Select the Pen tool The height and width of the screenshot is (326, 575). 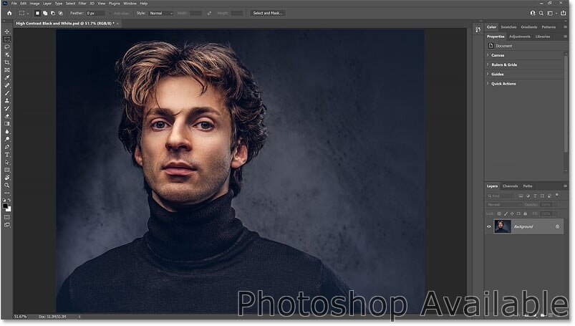click(x=7, y=147)
